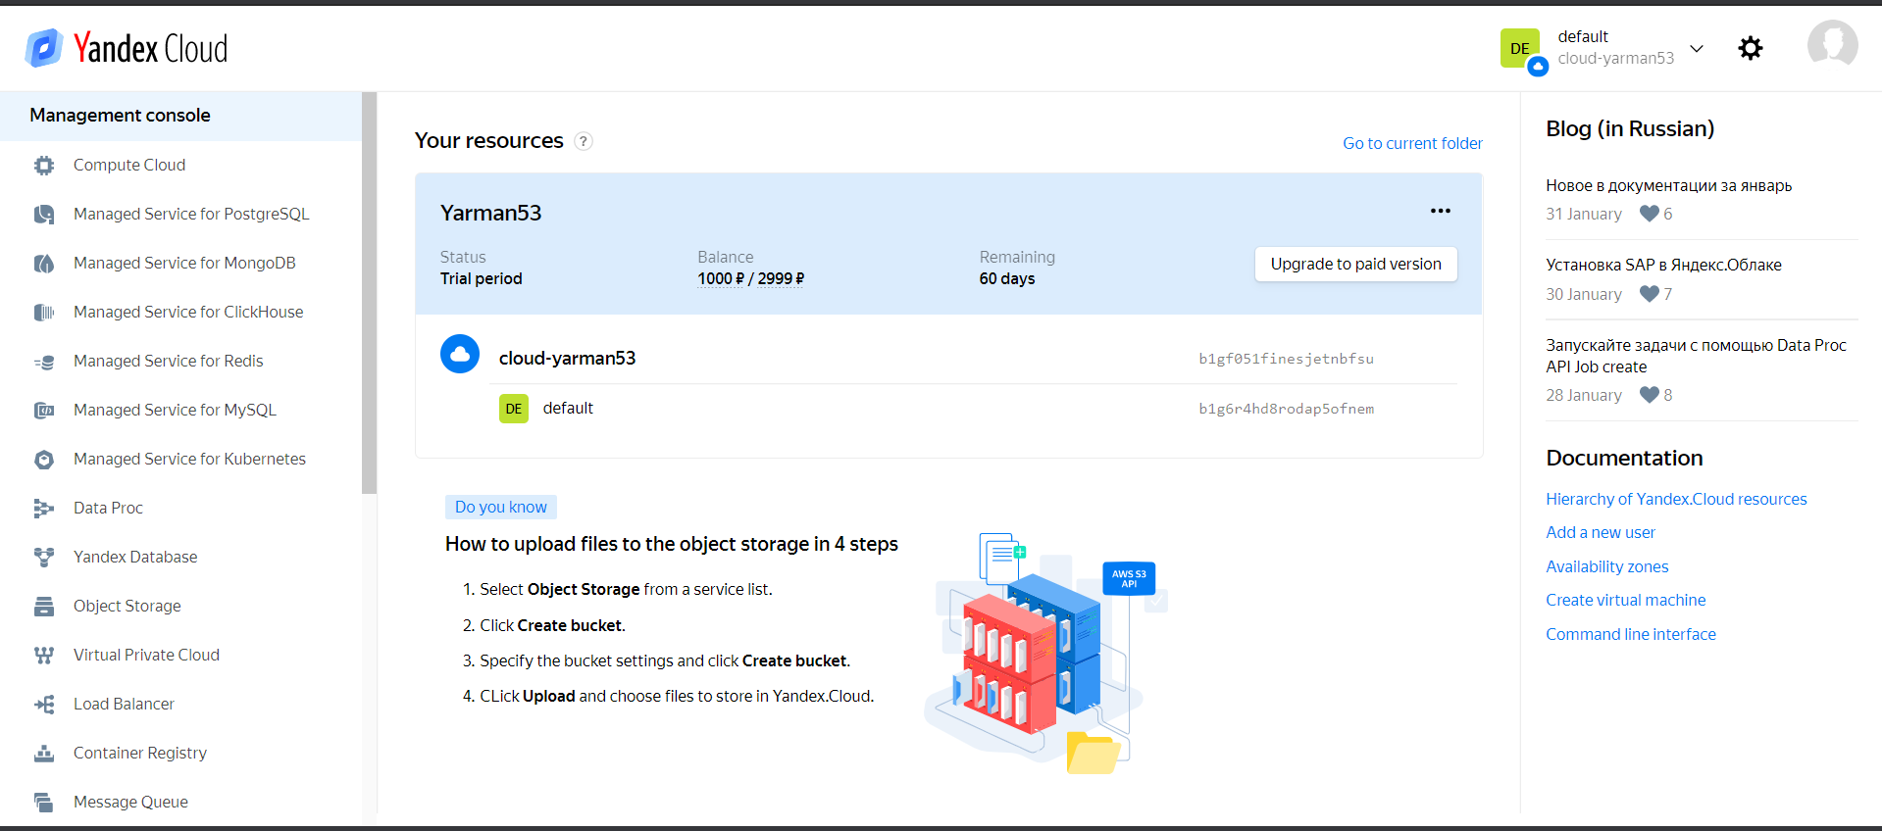Click the cloud ID b1gf051finesjetnbfsu
The height and width of the screenshot is (831, 1882).
(x=1286, y=359)
